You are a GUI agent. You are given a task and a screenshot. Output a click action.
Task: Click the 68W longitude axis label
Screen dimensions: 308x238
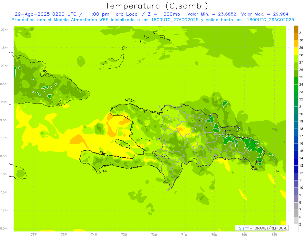tap(274, 235)
